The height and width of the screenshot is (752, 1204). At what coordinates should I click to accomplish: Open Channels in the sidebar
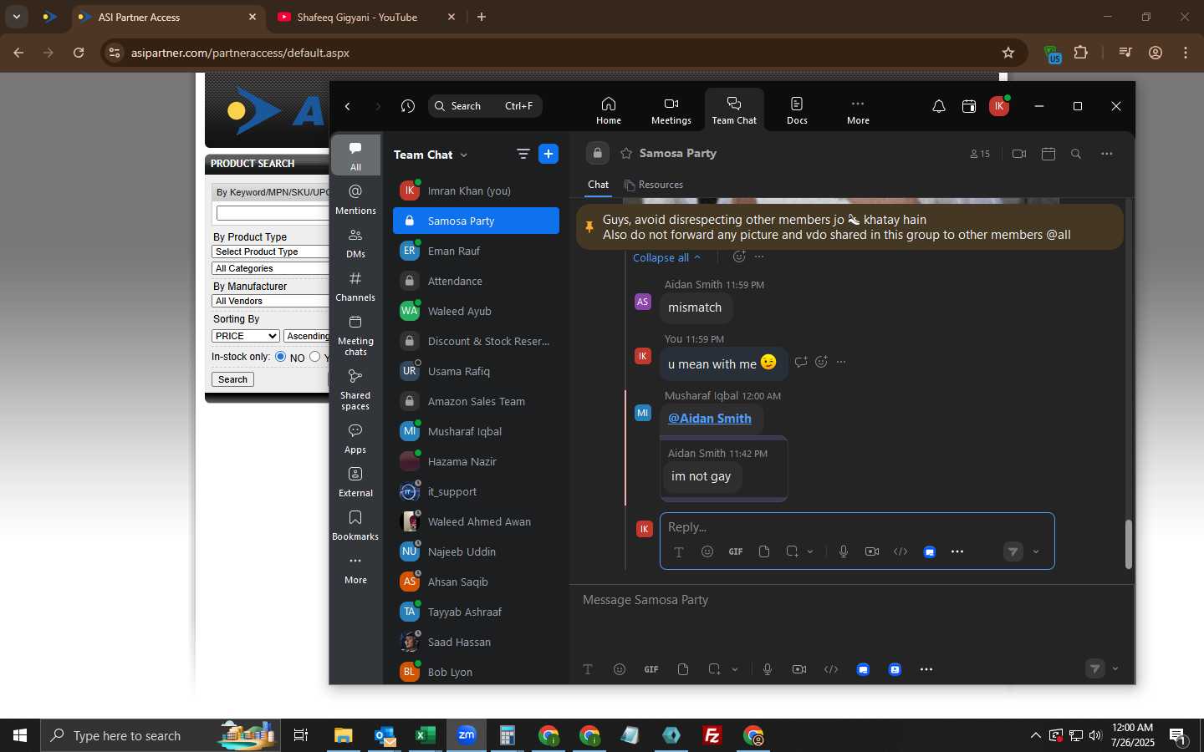pos(355,286)
